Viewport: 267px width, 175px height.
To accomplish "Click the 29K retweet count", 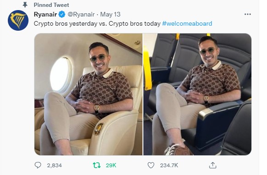I will coord(111,165).
